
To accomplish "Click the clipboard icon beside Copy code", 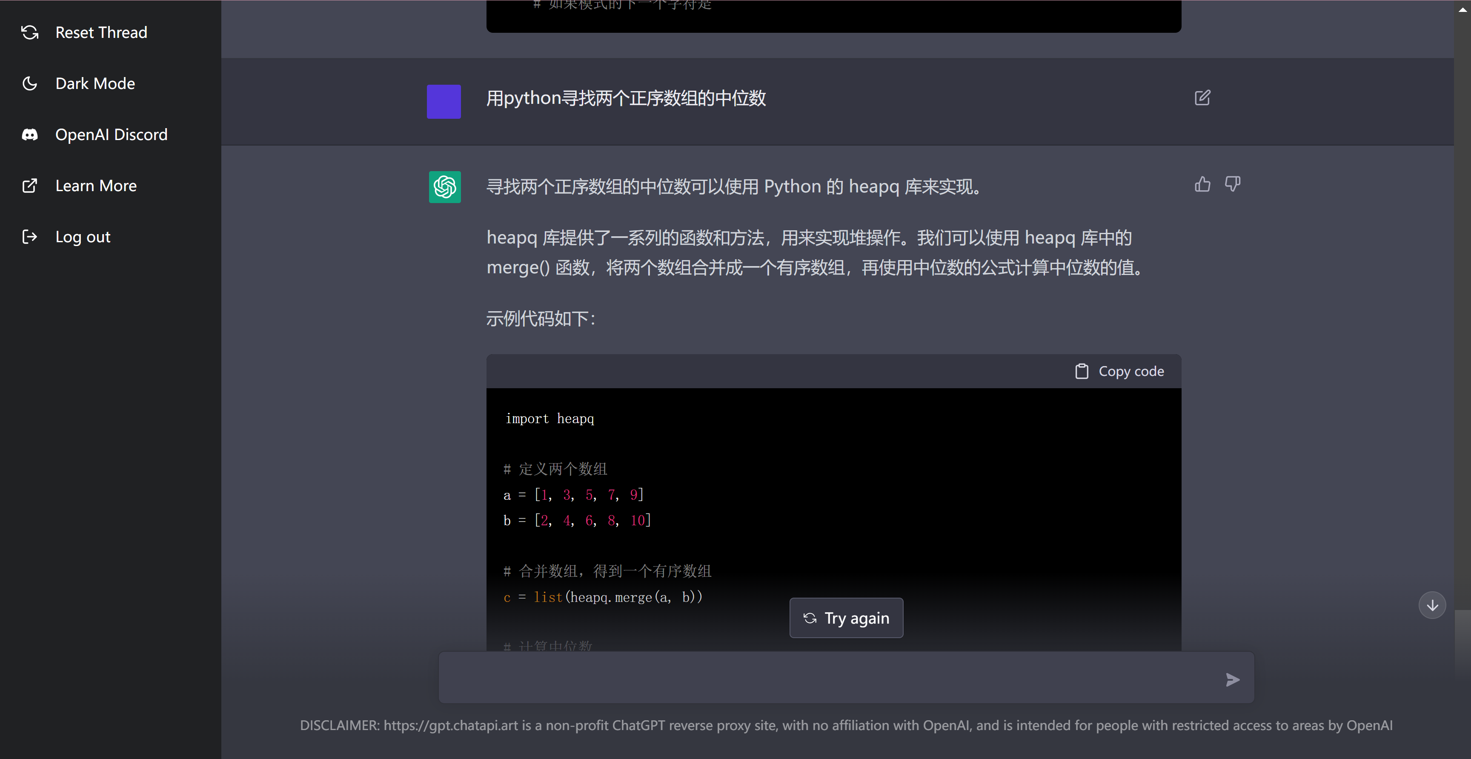I will (1082, 371).
